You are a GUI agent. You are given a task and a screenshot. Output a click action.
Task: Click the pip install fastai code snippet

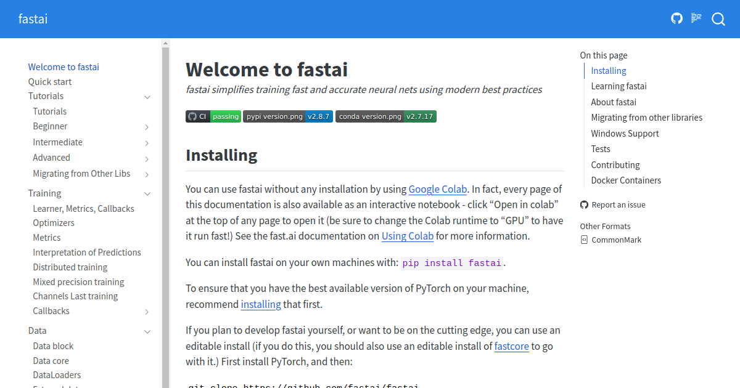coord(452,263)
